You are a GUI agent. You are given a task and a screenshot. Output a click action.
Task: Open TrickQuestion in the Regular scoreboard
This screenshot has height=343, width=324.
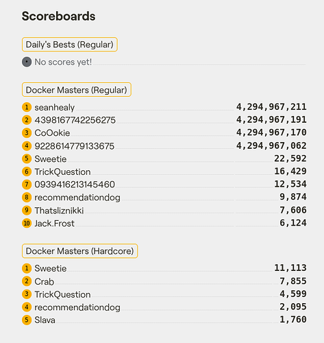tap(62, 171)
